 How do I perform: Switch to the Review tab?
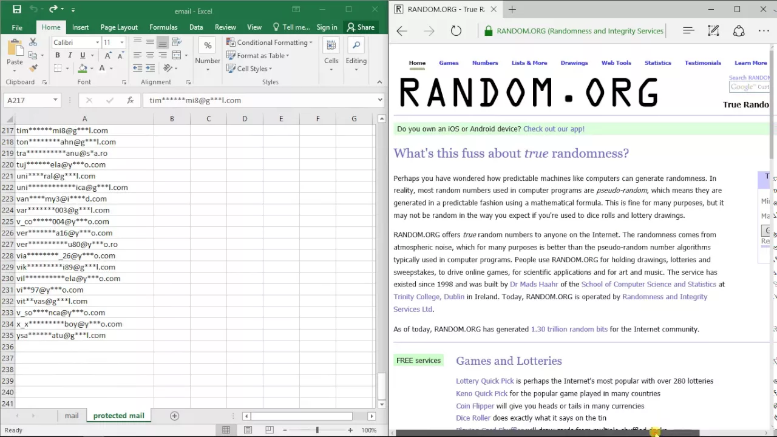[x=225, y=27]
